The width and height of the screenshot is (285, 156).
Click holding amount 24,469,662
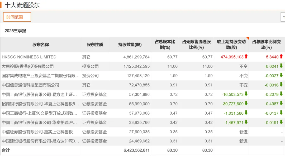[139, 141]
